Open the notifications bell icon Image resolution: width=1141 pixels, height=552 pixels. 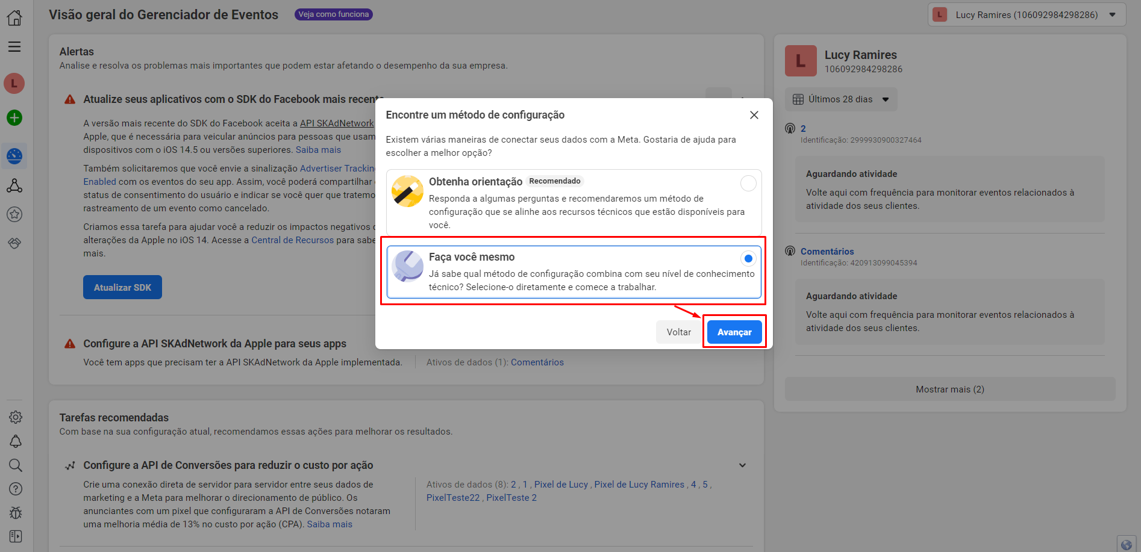click(x=16, y=441)
